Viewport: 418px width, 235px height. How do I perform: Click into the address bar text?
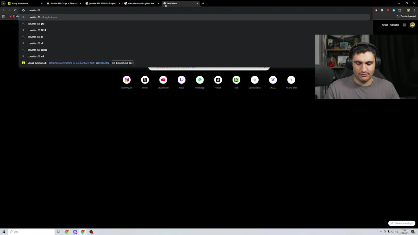34,10
